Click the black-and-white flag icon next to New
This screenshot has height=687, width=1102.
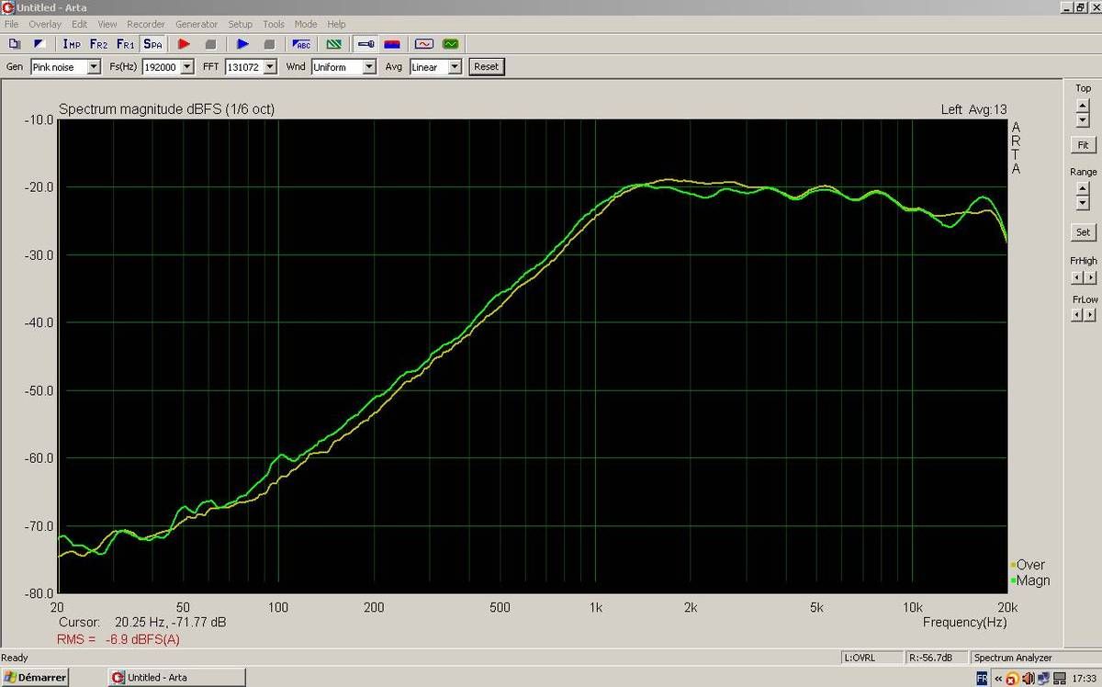pos(39,43)
